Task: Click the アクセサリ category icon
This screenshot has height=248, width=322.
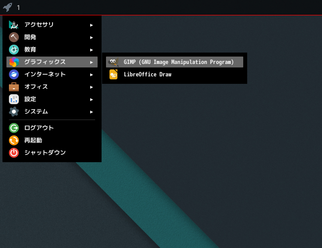Action: coord(14,25)
